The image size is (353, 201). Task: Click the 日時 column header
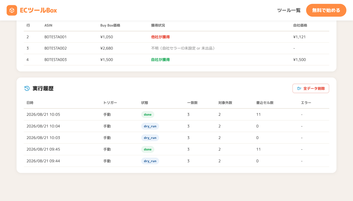pos(30,103)
